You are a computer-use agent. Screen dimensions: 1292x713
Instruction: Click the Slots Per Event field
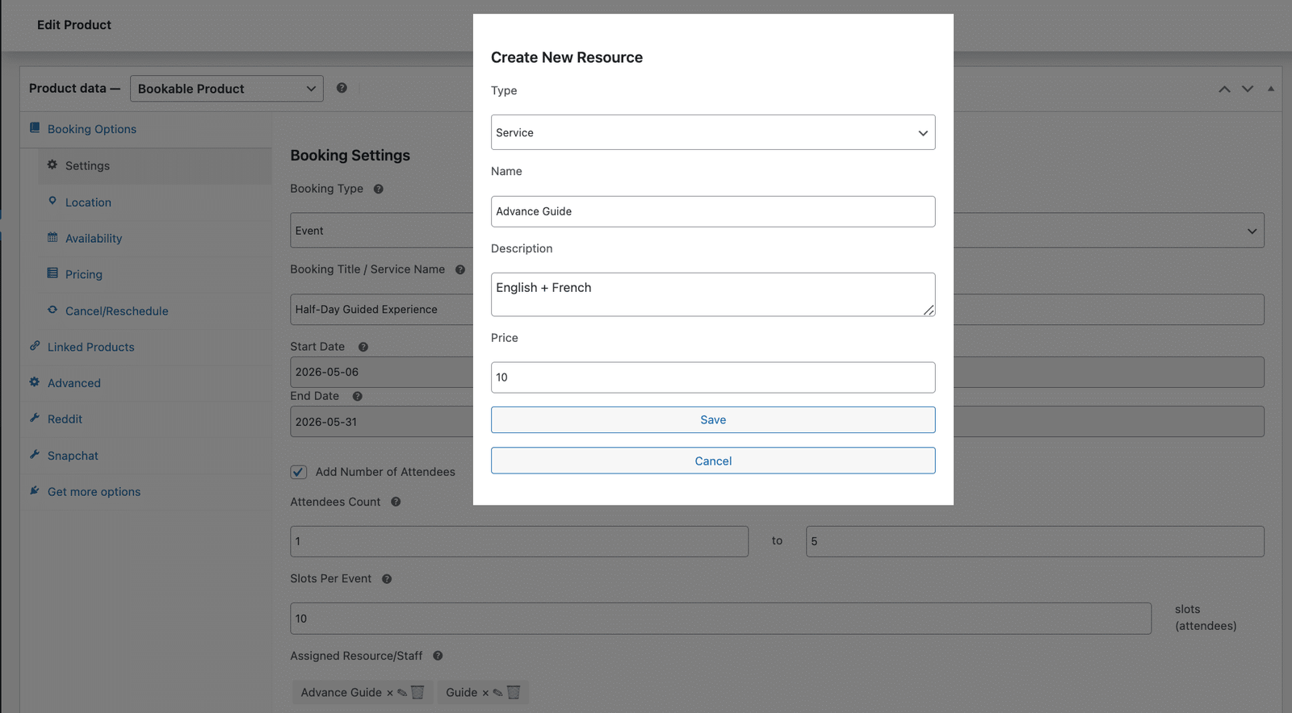721,619
